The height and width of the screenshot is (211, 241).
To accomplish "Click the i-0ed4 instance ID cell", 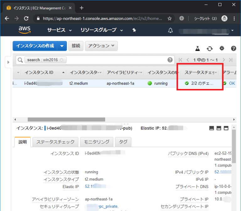I will click(43, 83).
